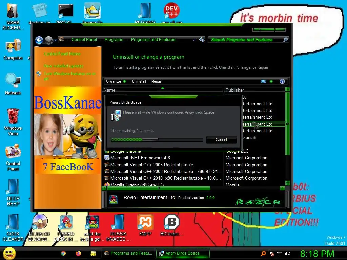The image size is (347, 260).
Task: Focus the Search Programs and Features field
Action: click(x=246, y=40)
